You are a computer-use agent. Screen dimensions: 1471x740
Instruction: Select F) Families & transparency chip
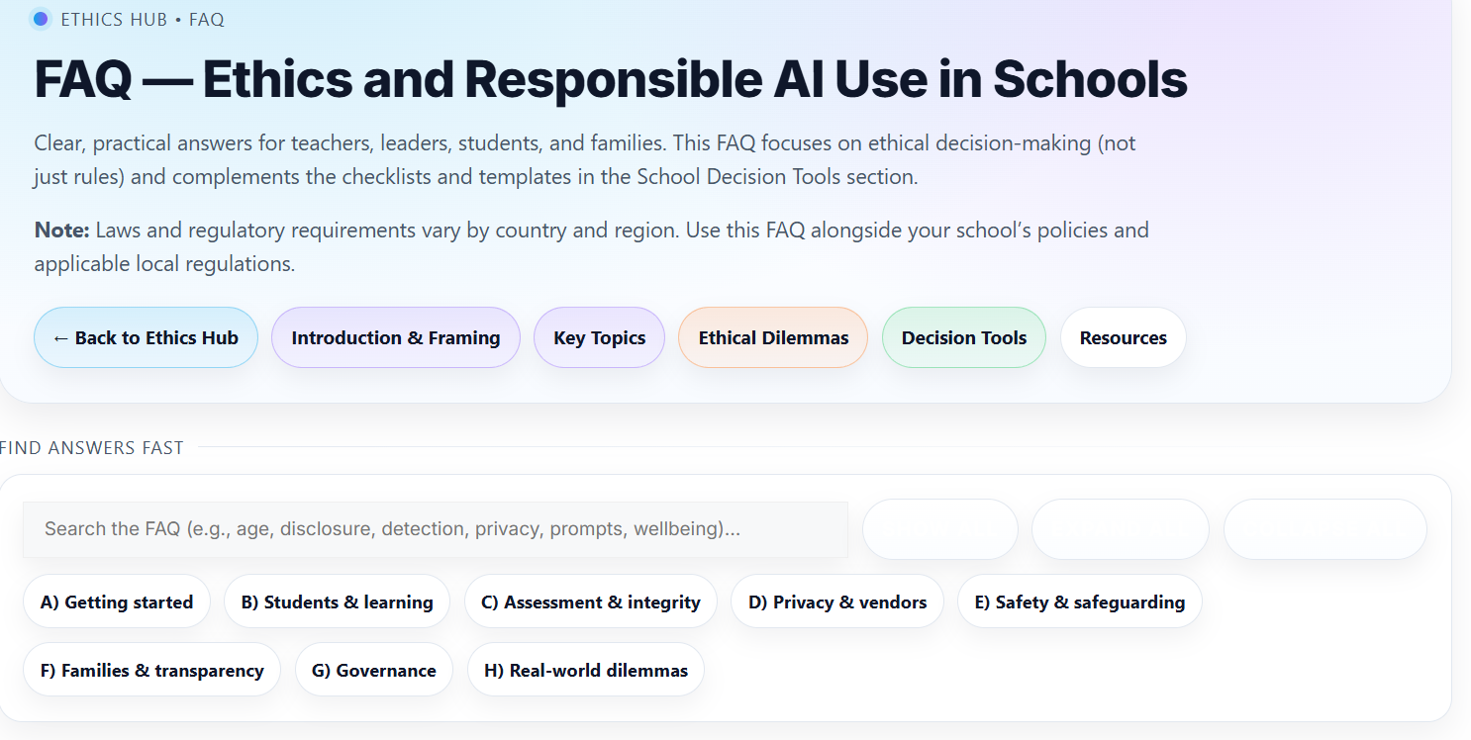(x=151, y=670)
